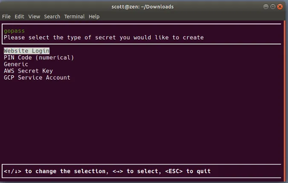This screenshot has width=288, height=183.
Task: Open the Terminal menu
Action: (74, 17)
